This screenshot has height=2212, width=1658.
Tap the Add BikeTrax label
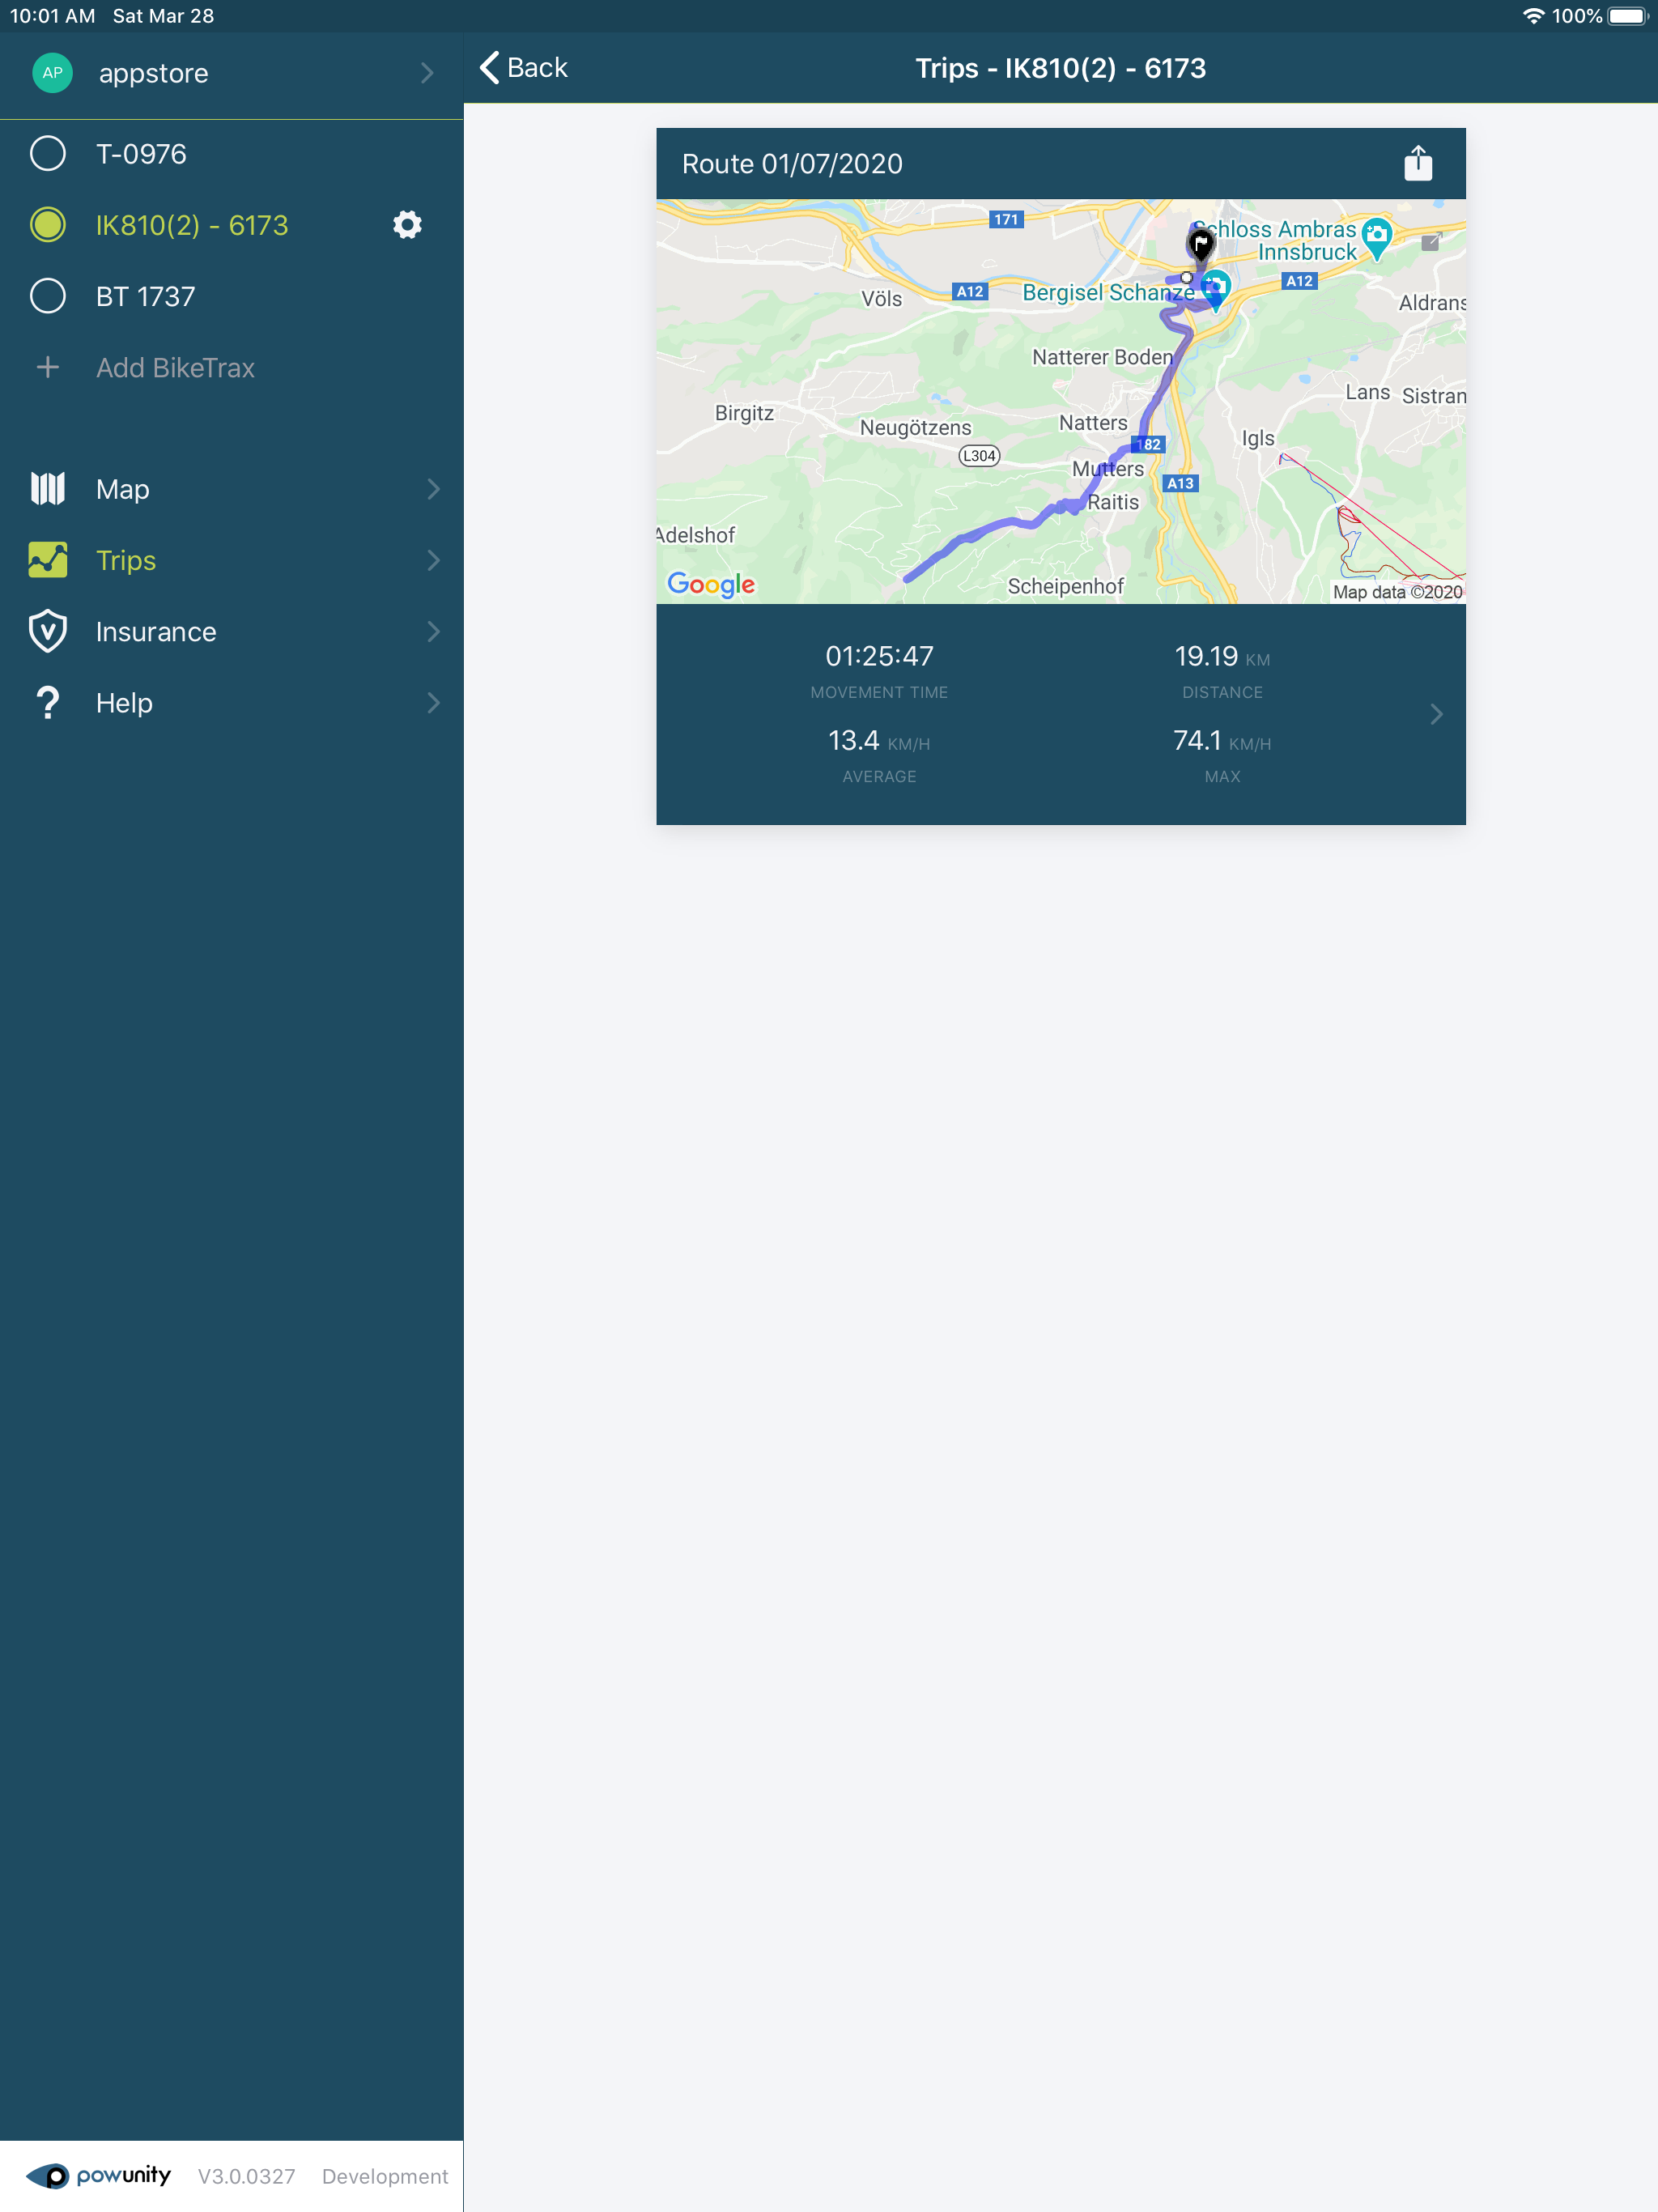pyautogui.click(x=175, y=368)
